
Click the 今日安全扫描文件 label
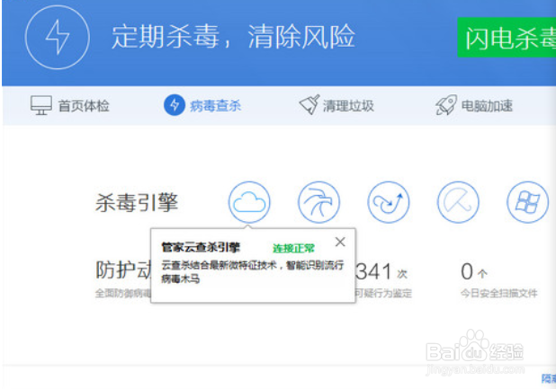(x=499, y=293)
